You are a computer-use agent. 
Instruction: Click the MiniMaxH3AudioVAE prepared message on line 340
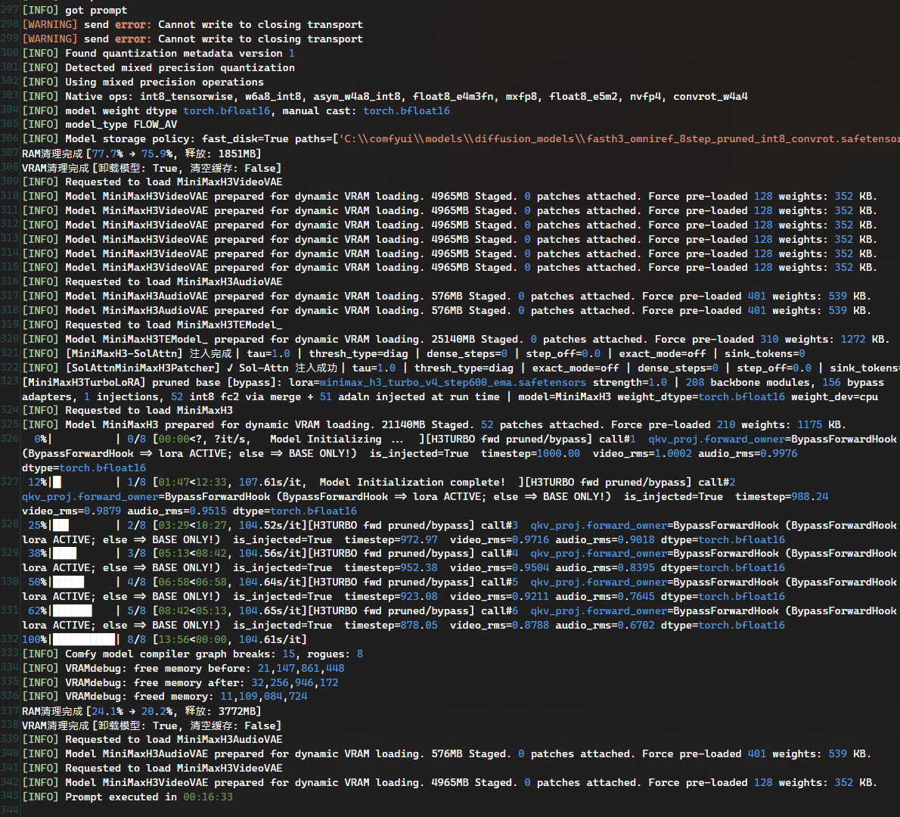[446, 754]
